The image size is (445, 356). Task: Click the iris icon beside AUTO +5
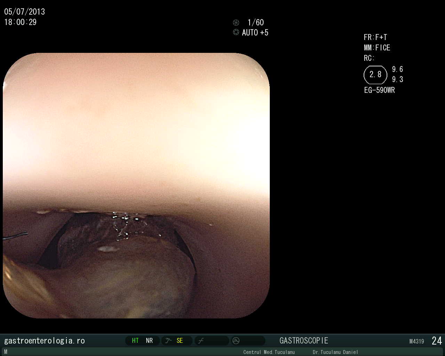pyautogui.click(x=236, y=32)
